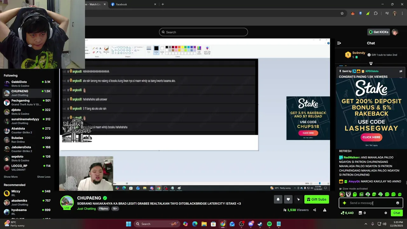Screen dimensions: 407x229
Task: Focus the Send a message input
Action: 371,203
